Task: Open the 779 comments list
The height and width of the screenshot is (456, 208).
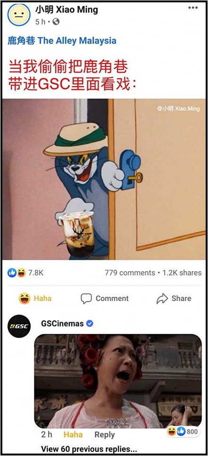Action: coord(130,273)
